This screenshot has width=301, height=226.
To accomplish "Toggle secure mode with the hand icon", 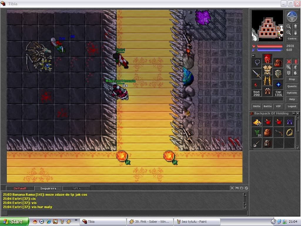I will click(x=295, y=73).
